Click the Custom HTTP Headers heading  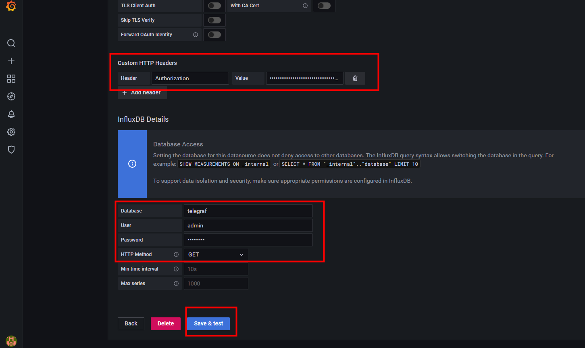coord(147,63)
